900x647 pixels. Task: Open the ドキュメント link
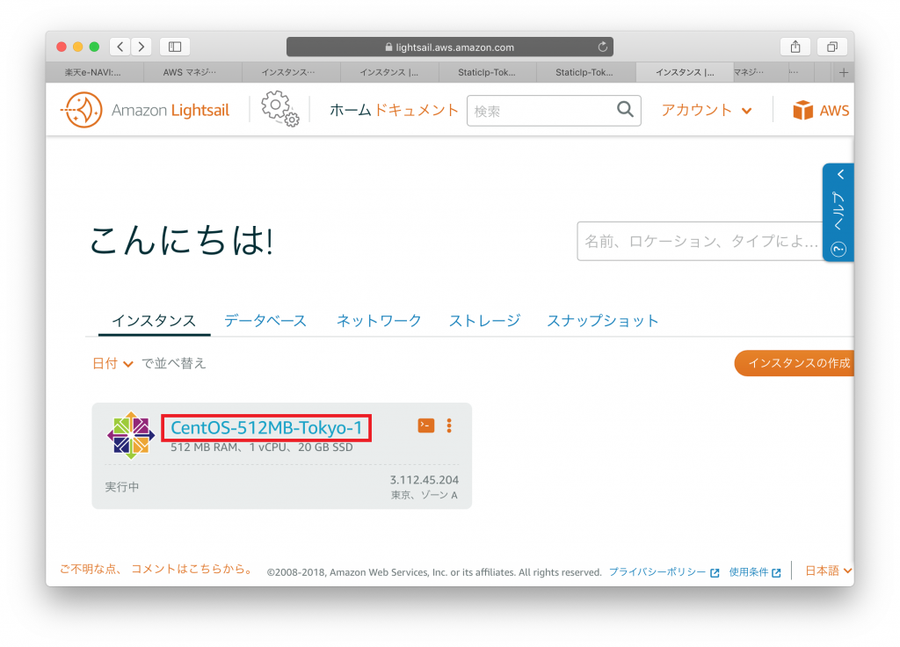pyautogui.click(x=416, y=110)
